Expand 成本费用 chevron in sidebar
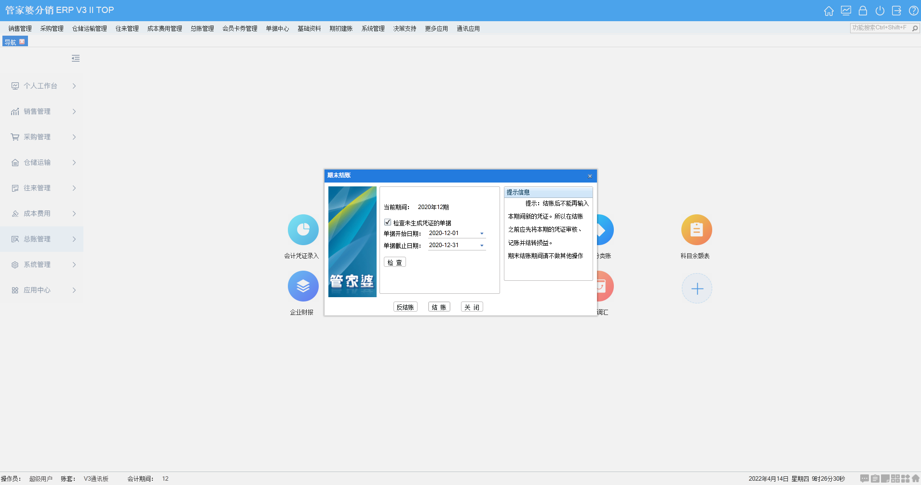The width and height of the screenshot is (921, 485). click(x=74, y=213)
